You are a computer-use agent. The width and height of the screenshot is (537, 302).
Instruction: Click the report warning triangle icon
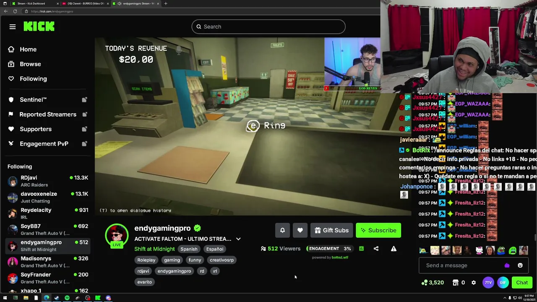click(x=394, y=249)
